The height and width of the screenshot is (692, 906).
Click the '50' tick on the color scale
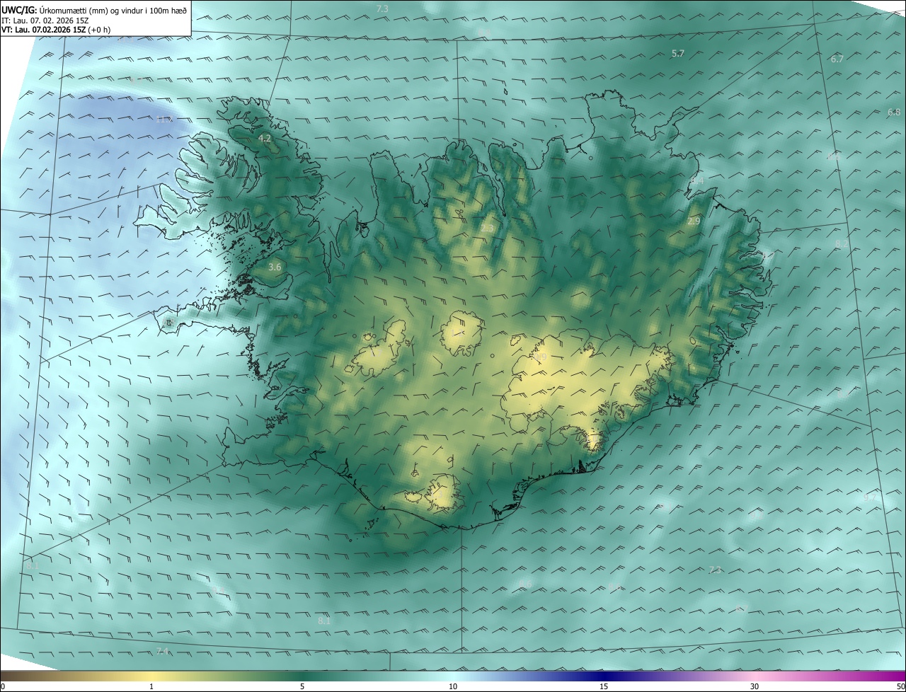[900, 687]
